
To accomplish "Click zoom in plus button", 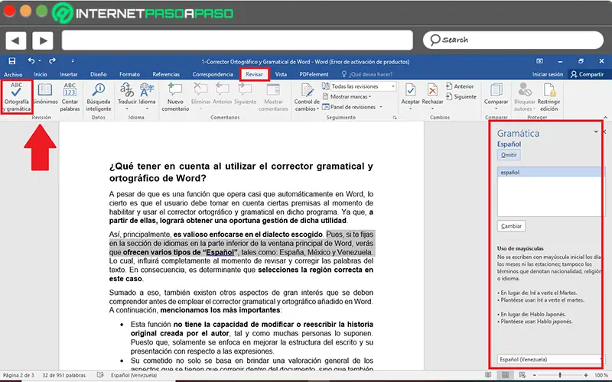I will pos(586,375).
